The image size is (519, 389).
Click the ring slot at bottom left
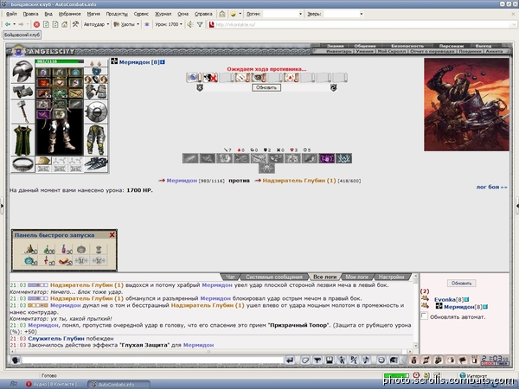pos(22,164)
